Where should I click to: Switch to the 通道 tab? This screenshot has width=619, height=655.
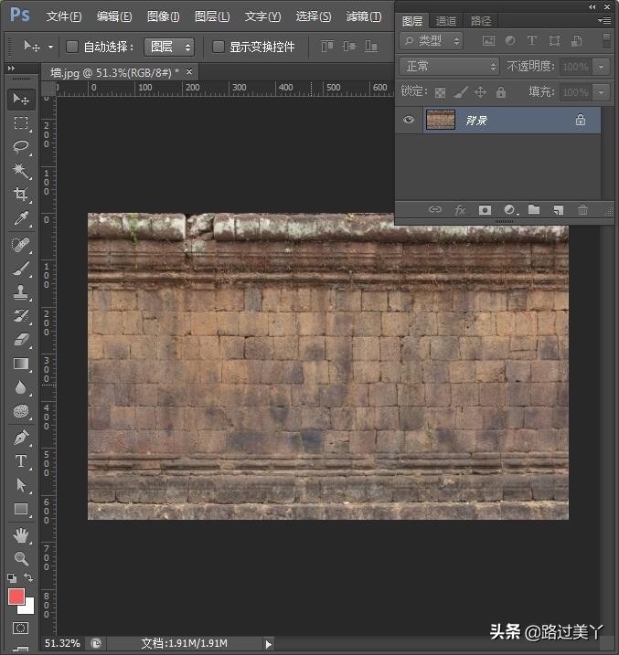[x=446, y=21]
